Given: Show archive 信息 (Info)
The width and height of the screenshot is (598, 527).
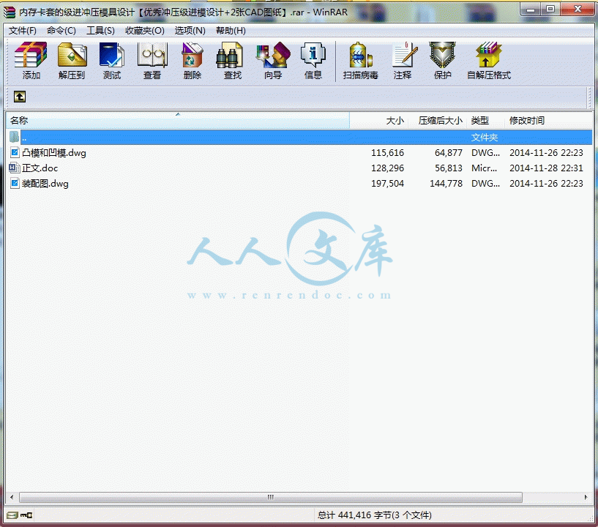Looking at the screenshot, I should (313, 61).
